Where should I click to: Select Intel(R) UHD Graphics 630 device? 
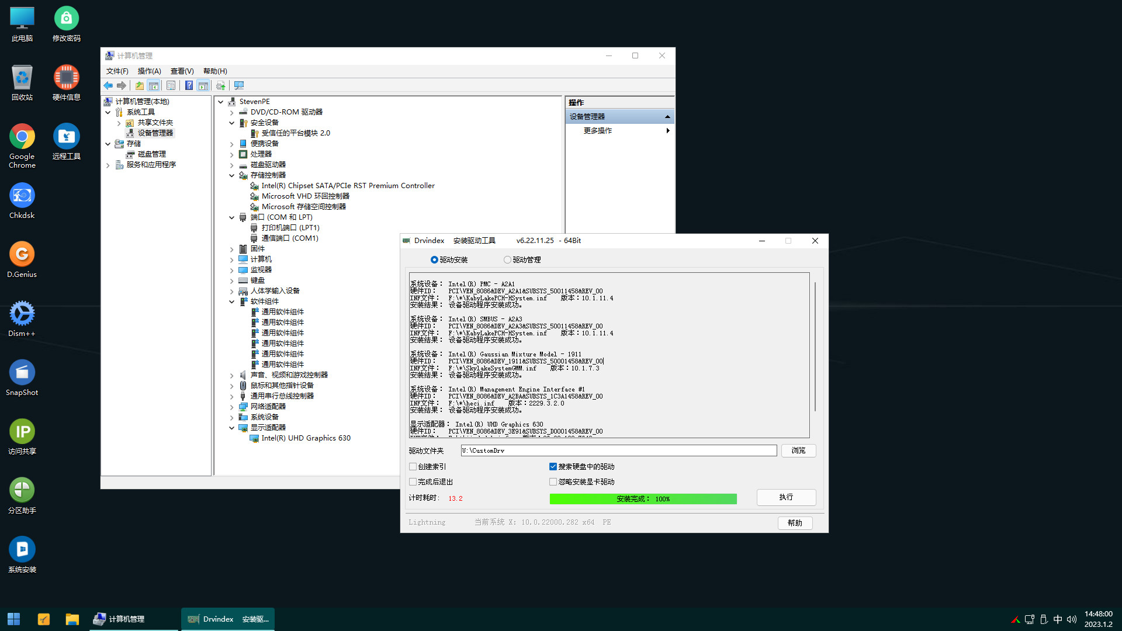coord(306,438)
